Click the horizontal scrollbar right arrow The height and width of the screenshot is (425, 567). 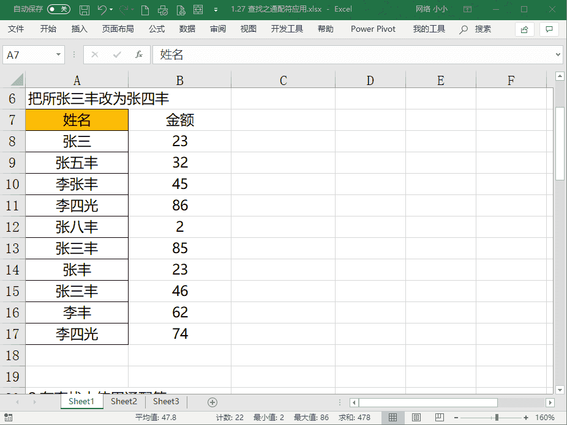(x=550, y=402)
